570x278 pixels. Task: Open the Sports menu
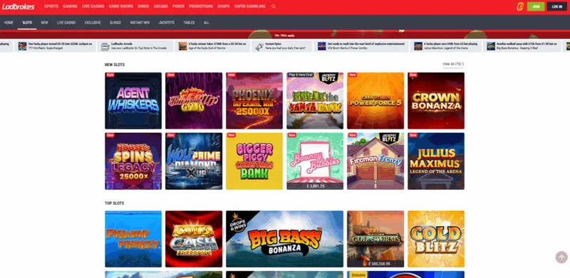click(x=51, y=6)
